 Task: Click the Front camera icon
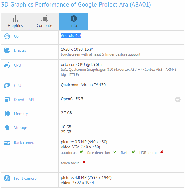7,178
